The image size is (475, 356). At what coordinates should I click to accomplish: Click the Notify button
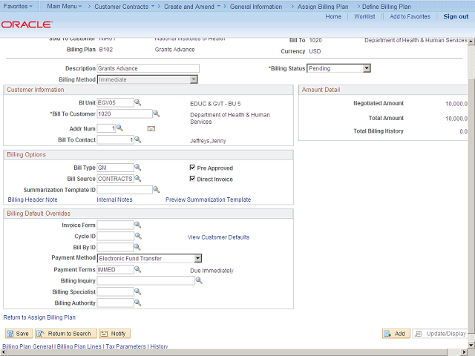point(114,334)
